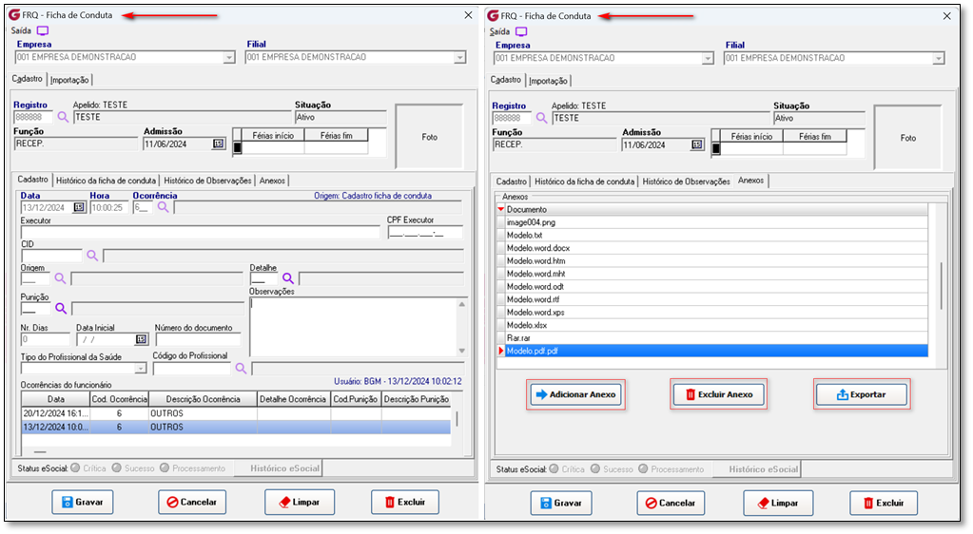This screenshot has width=973, height=534.
Task: Click the Saída screen icon in right window
Action: click(521, 31)
